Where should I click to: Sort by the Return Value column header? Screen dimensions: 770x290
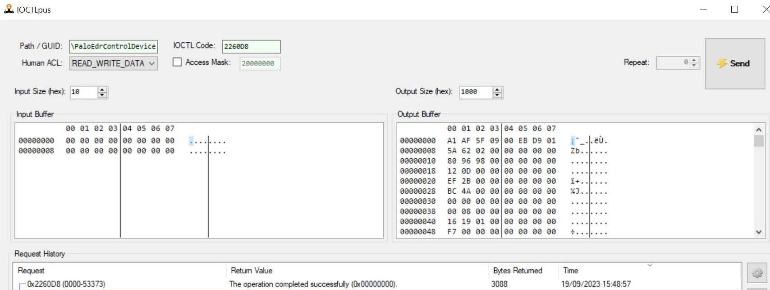252,271
